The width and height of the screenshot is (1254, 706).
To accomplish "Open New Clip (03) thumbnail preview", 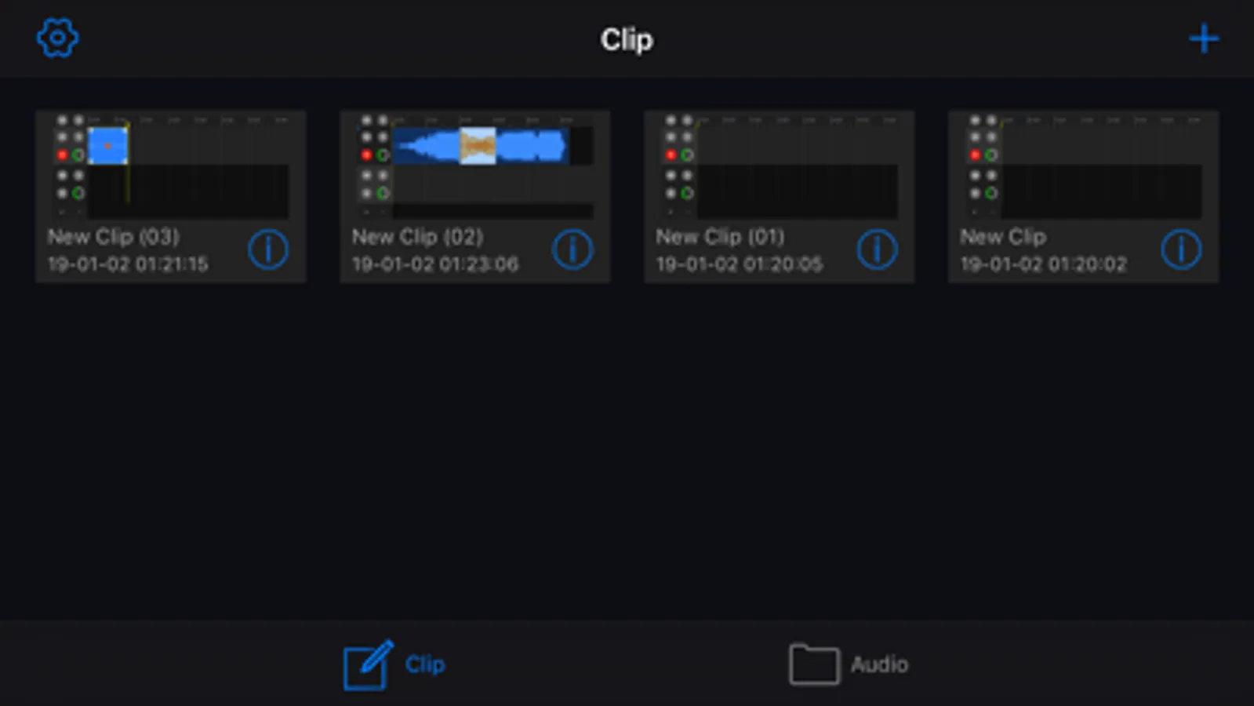I will [170, 166].
